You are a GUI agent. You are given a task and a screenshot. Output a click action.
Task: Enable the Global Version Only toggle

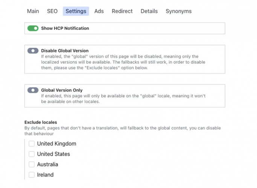33,90
